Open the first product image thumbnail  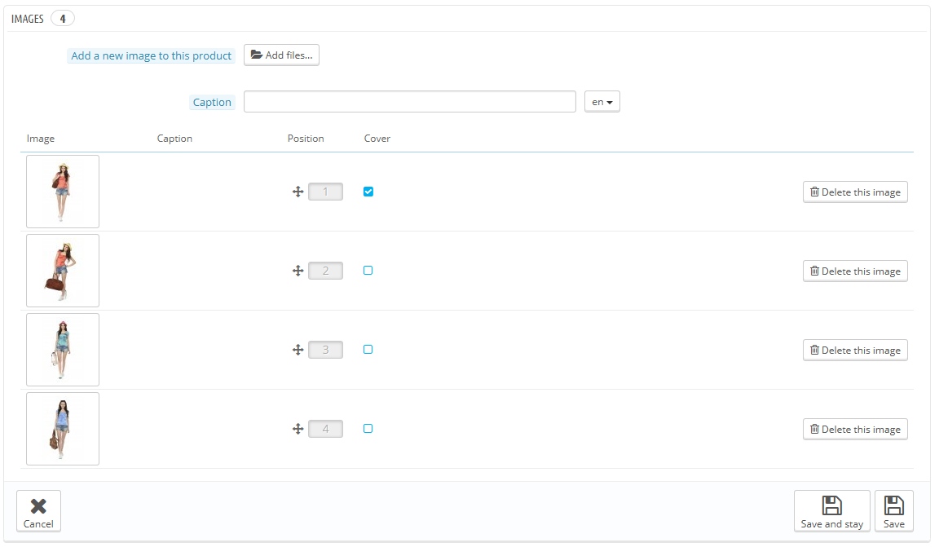pyautogui.click(x=63, y=192)
